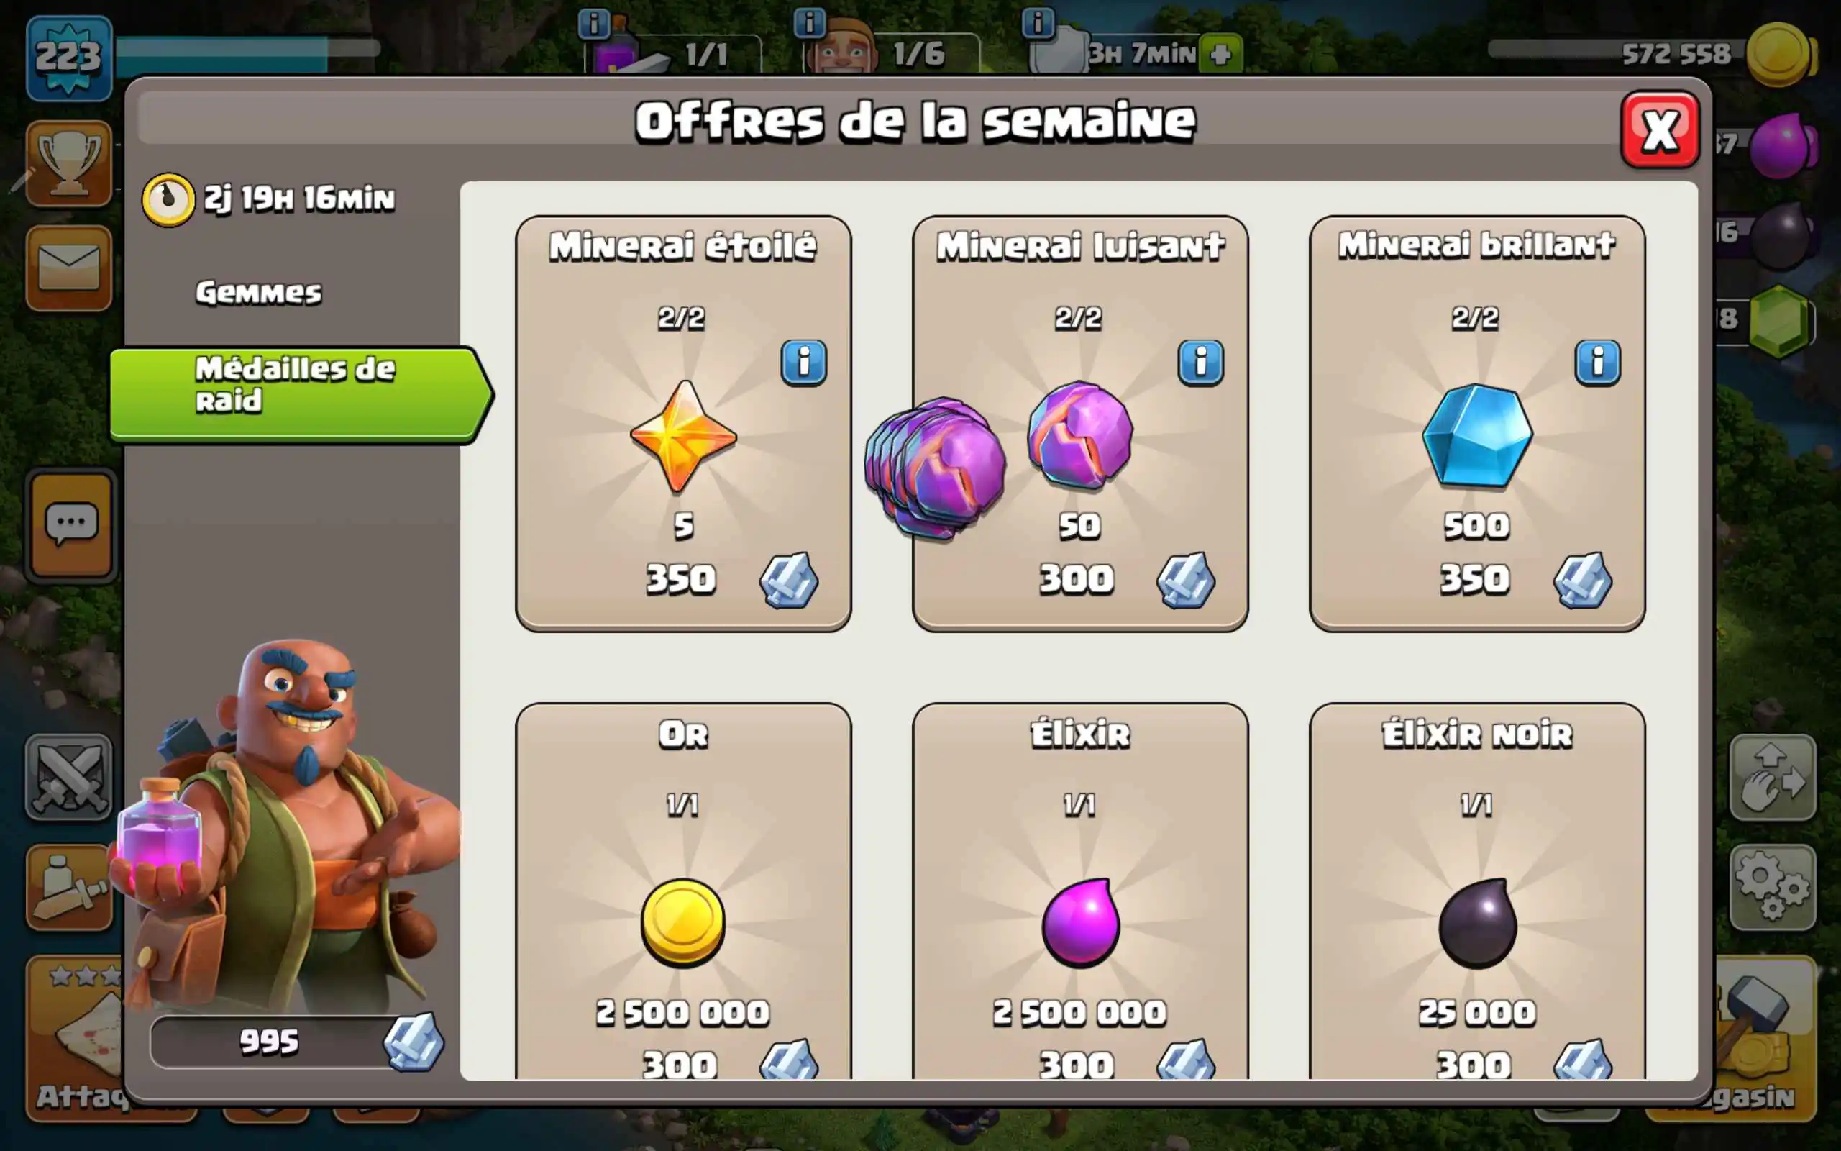Click the level 223 experience badge
This screenshot has width=1841, height=1151.
69,58
